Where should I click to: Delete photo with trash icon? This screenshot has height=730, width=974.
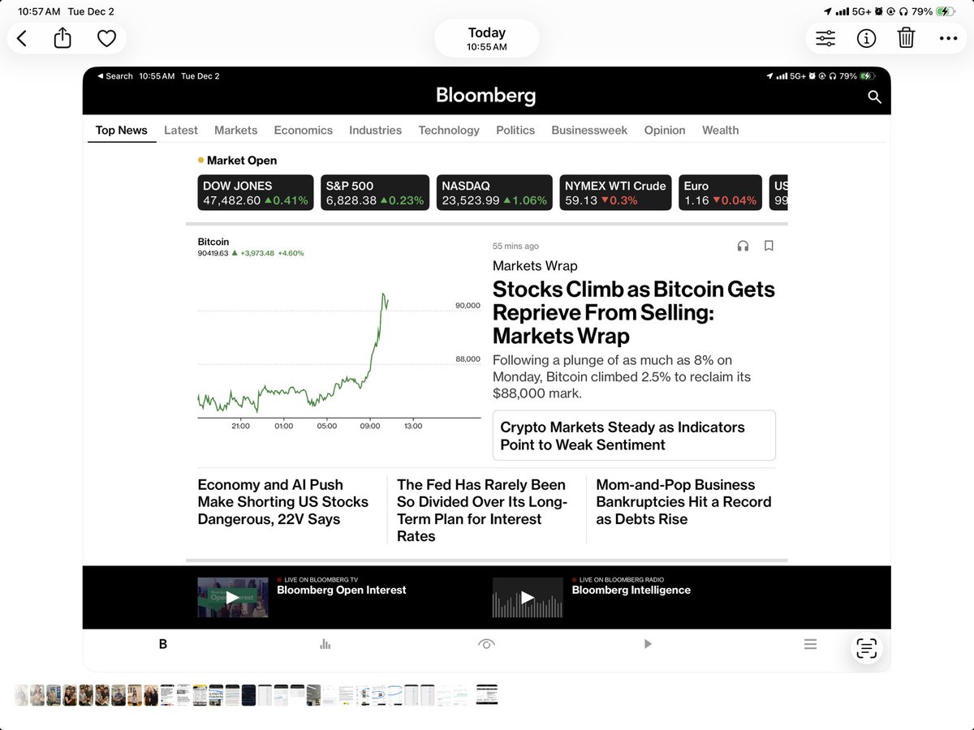pyautogui.click(x=907, y=38)
